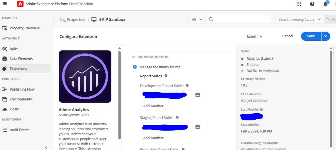The image size is (336, 150).
Task: Click the search magnifier icon
Action: pos(211,19)
